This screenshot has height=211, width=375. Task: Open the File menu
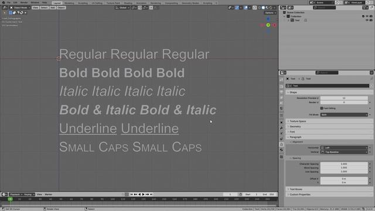pyautogui.click(x=8, y=2)
